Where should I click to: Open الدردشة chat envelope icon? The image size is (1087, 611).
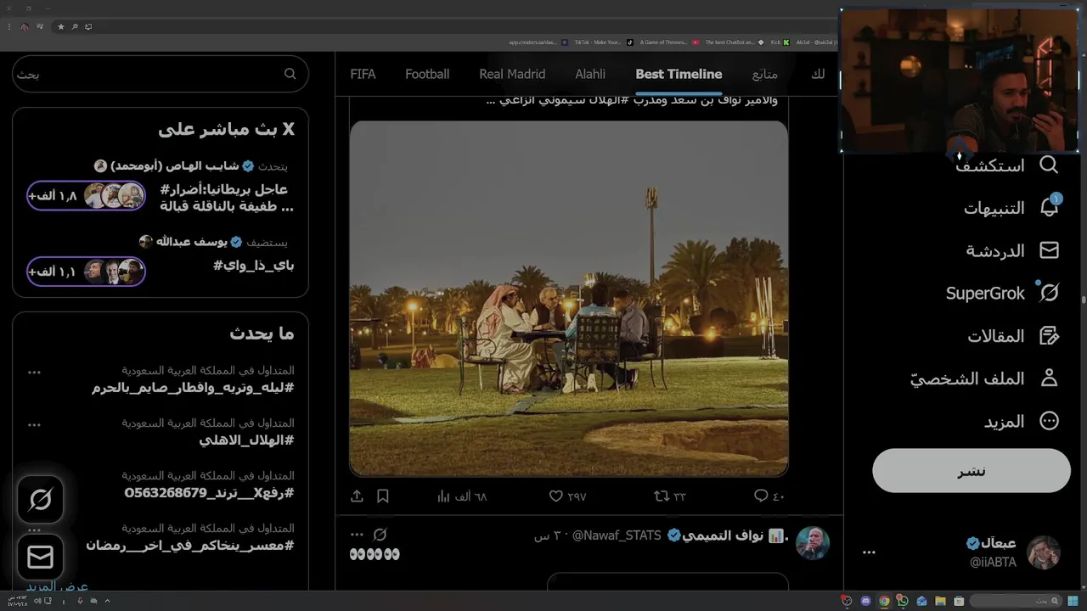1049,250
